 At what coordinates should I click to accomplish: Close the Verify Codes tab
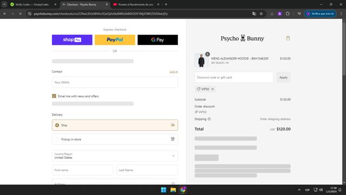coord(55,4)
